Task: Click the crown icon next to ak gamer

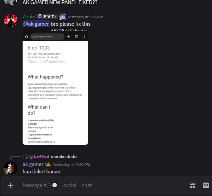Action: point(48,164)
